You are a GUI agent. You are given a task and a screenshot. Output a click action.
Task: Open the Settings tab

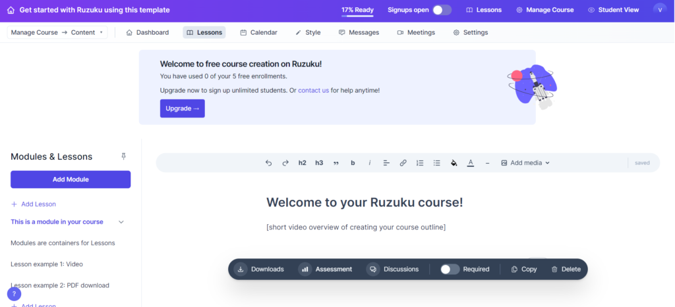coord(471,32)
